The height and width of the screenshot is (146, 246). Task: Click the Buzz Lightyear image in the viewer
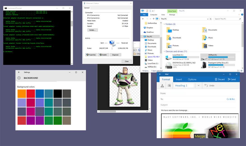[x=125, y=86]
